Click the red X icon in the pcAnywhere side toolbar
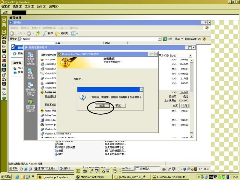 [4, 61]
